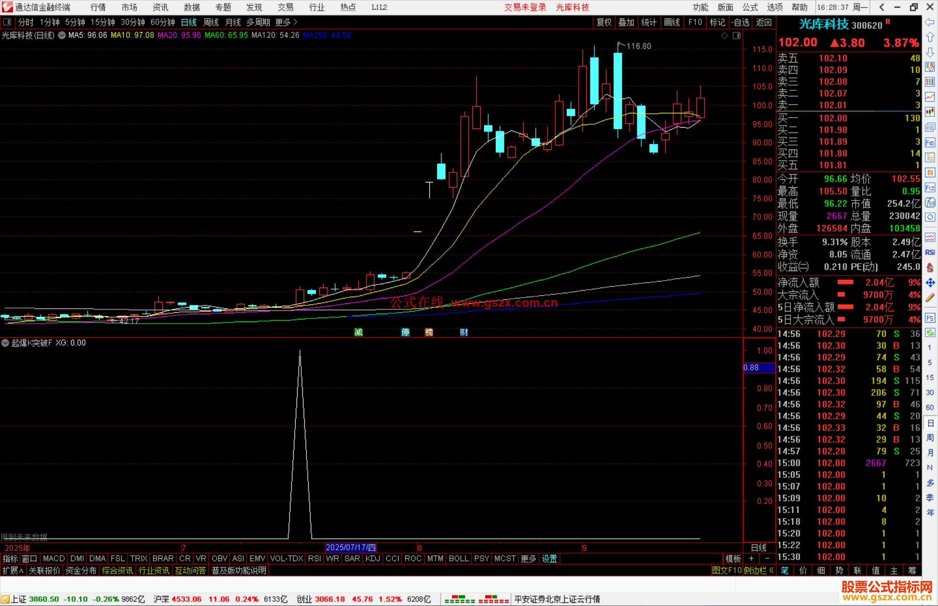The height and width of the screenshot is (606, 938).
Task: Click the RSI indicator sidebar icon
Action: (x=930, y=252)
